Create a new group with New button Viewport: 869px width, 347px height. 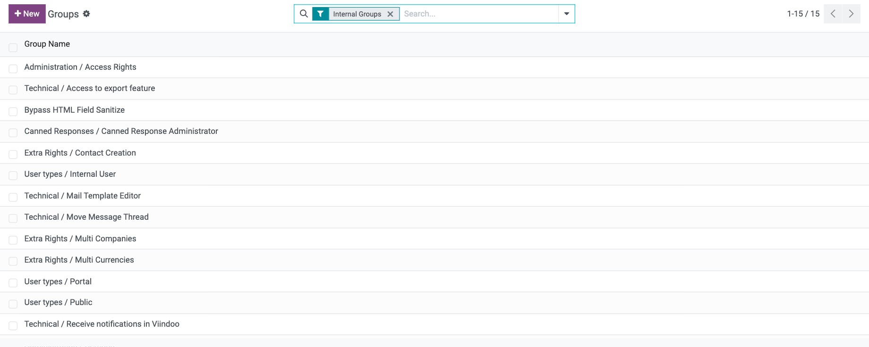(27, 14)
